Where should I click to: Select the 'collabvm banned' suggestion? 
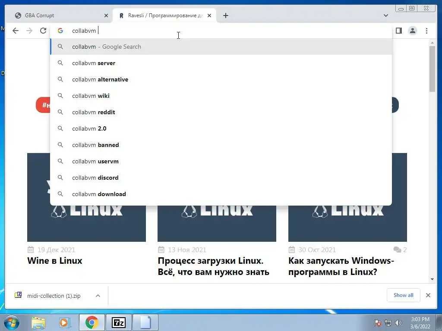(x=221, y=145)
